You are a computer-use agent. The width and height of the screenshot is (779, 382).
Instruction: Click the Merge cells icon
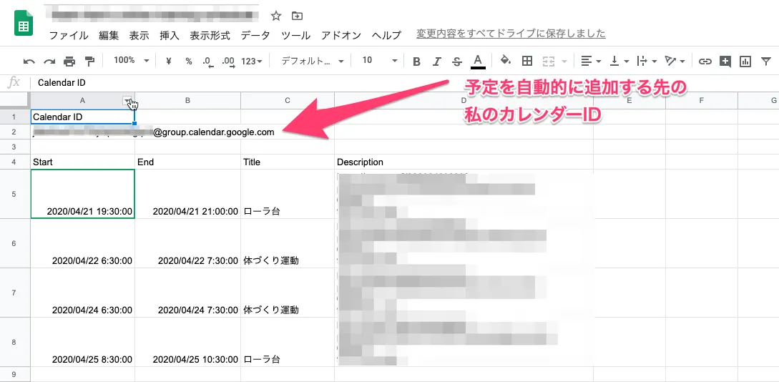click(549, 61)
